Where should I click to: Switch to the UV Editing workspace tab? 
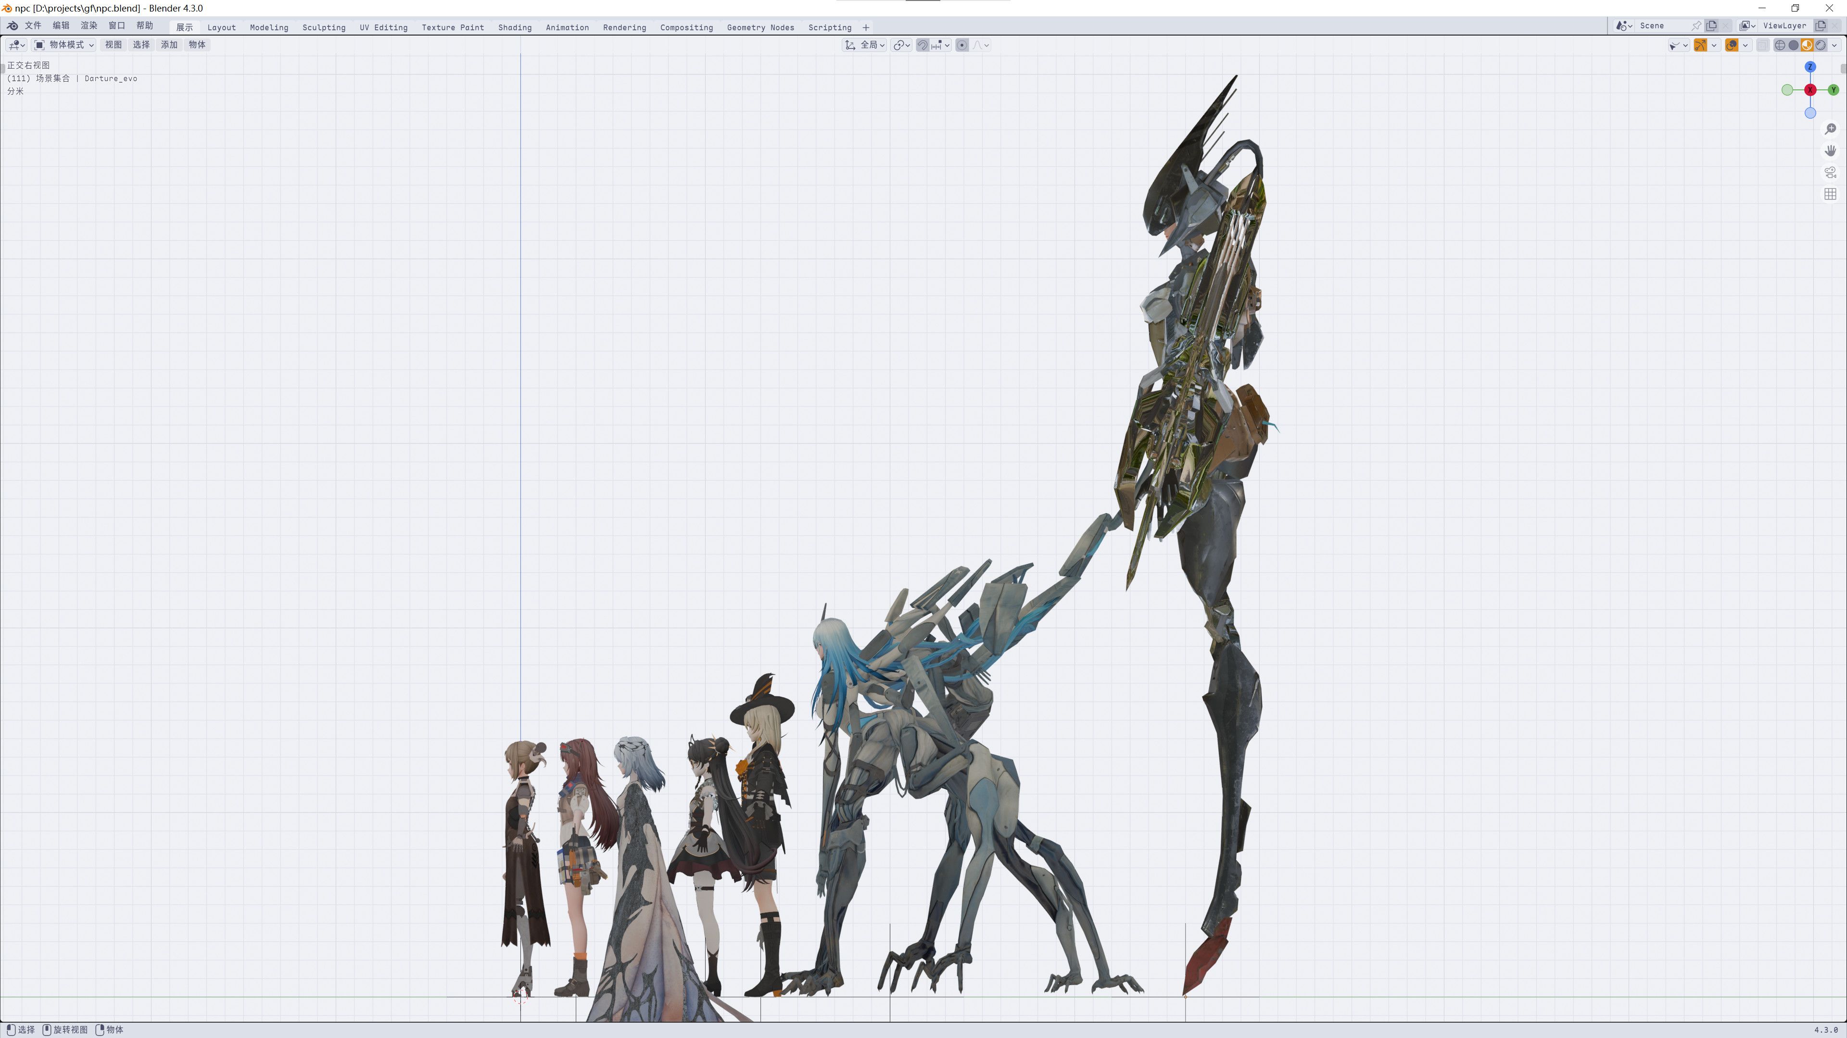click(x=384, y=27)
